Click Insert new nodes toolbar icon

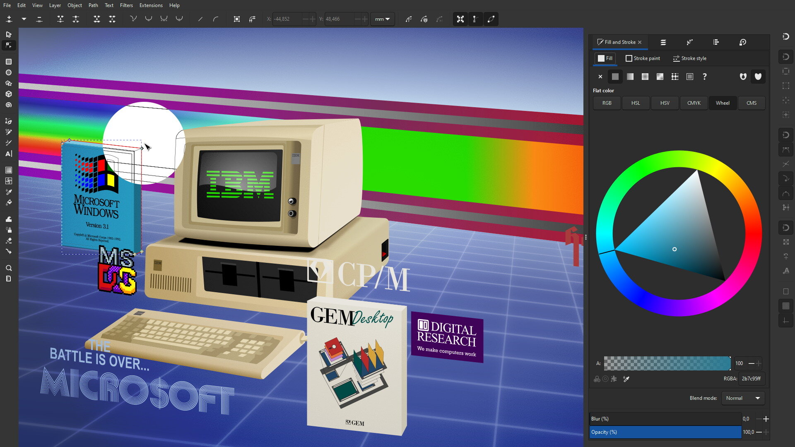(x=9, y=19)
